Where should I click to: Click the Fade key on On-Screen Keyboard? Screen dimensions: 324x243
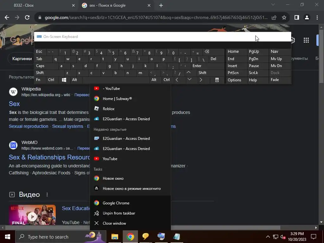click(x=280, y=80)
